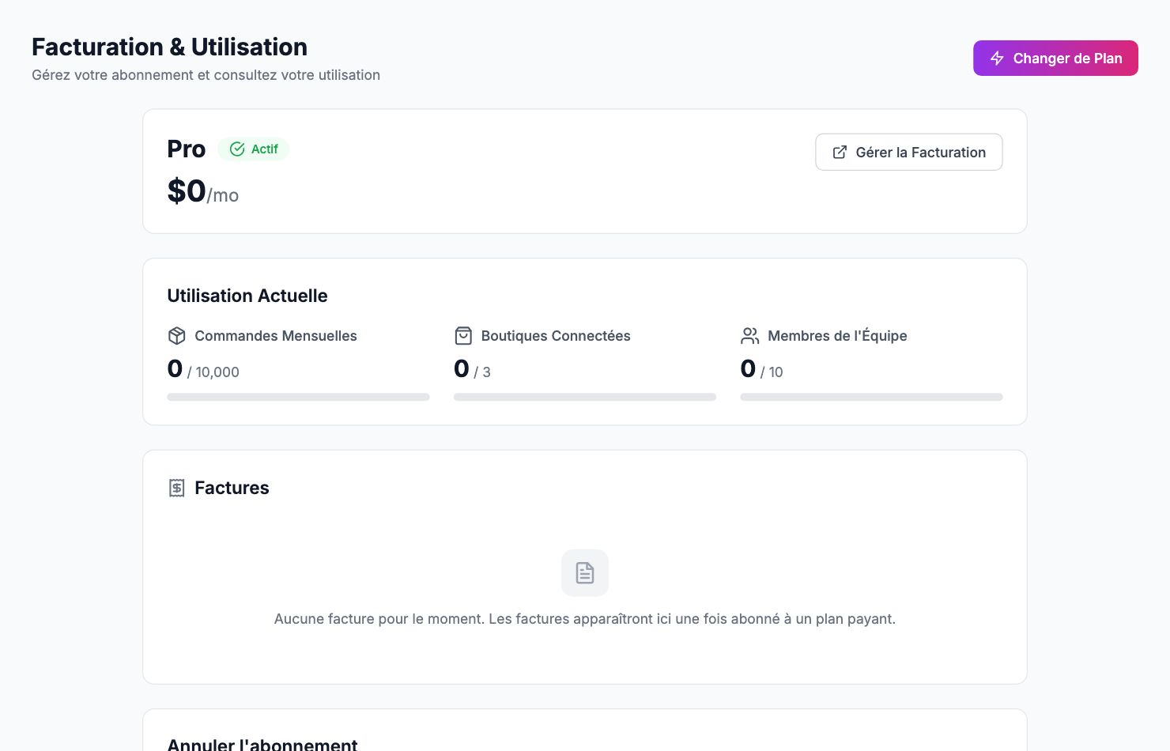The width and height of the screenshot is (1170, 751).
Task: Click the Pro plan name
Action: coord(187,149)
